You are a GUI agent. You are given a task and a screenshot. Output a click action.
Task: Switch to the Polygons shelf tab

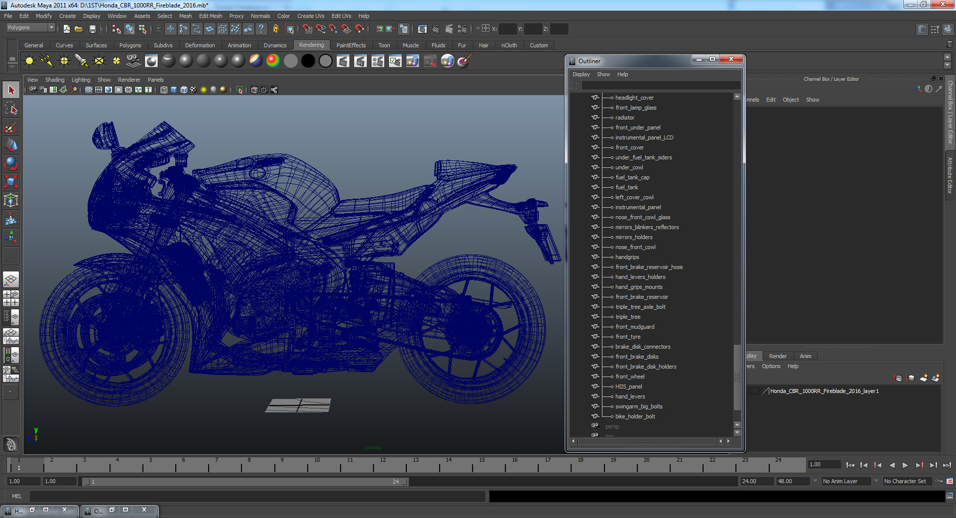click(x=130, y=45)
